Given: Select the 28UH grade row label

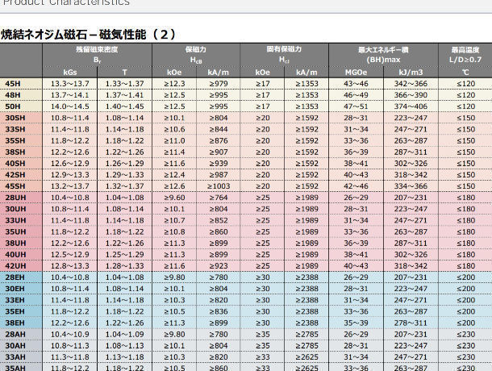Looking at the screenshot, I should pyautogui.click(x=15, y=198).
